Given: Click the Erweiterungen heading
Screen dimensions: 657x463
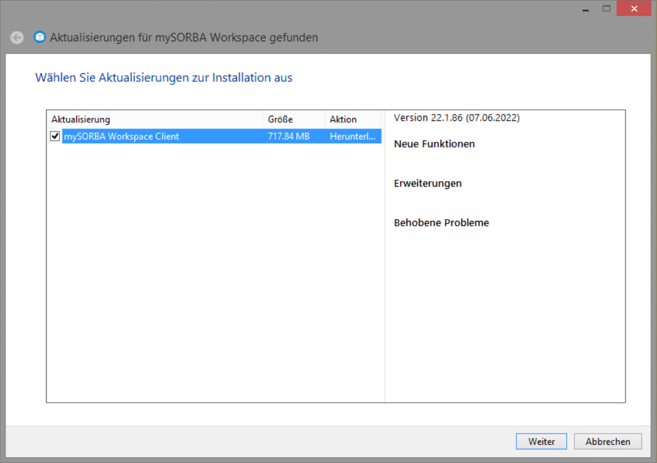Looking at the screenshot, I should pyautogui.click(x=427, y=183).
